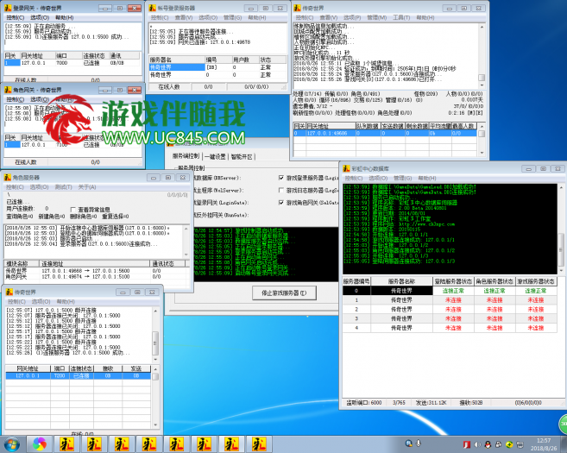567x453 pixels.
Task: Click the green shield tray icon
Action: 509,444
